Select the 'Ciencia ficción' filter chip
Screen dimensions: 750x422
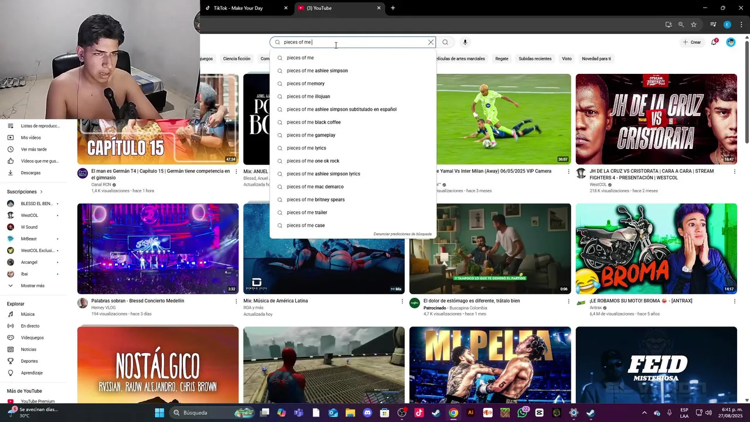tap(237, 59)
